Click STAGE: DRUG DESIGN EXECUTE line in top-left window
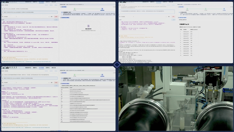 (9, 58)
